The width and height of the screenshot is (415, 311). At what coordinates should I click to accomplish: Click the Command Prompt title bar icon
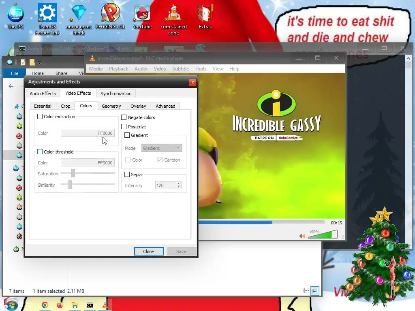[x=22, y=49]
